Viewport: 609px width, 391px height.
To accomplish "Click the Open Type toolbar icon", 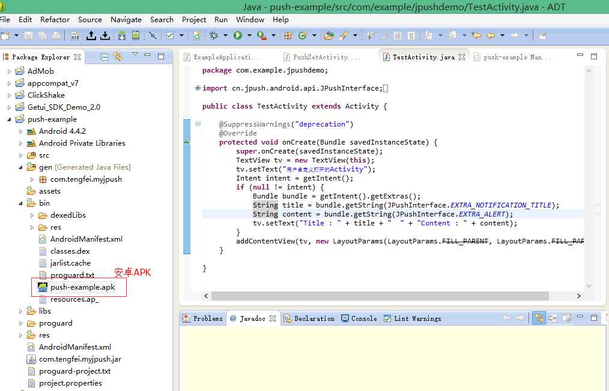I will 329,36.
